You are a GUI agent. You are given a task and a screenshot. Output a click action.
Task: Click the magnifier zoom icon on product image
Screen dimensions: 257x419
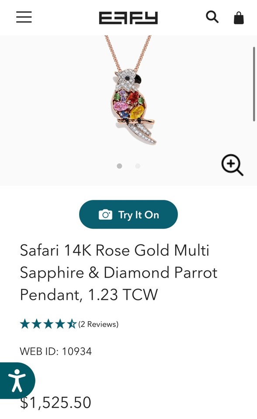click(x=232, y=165)
